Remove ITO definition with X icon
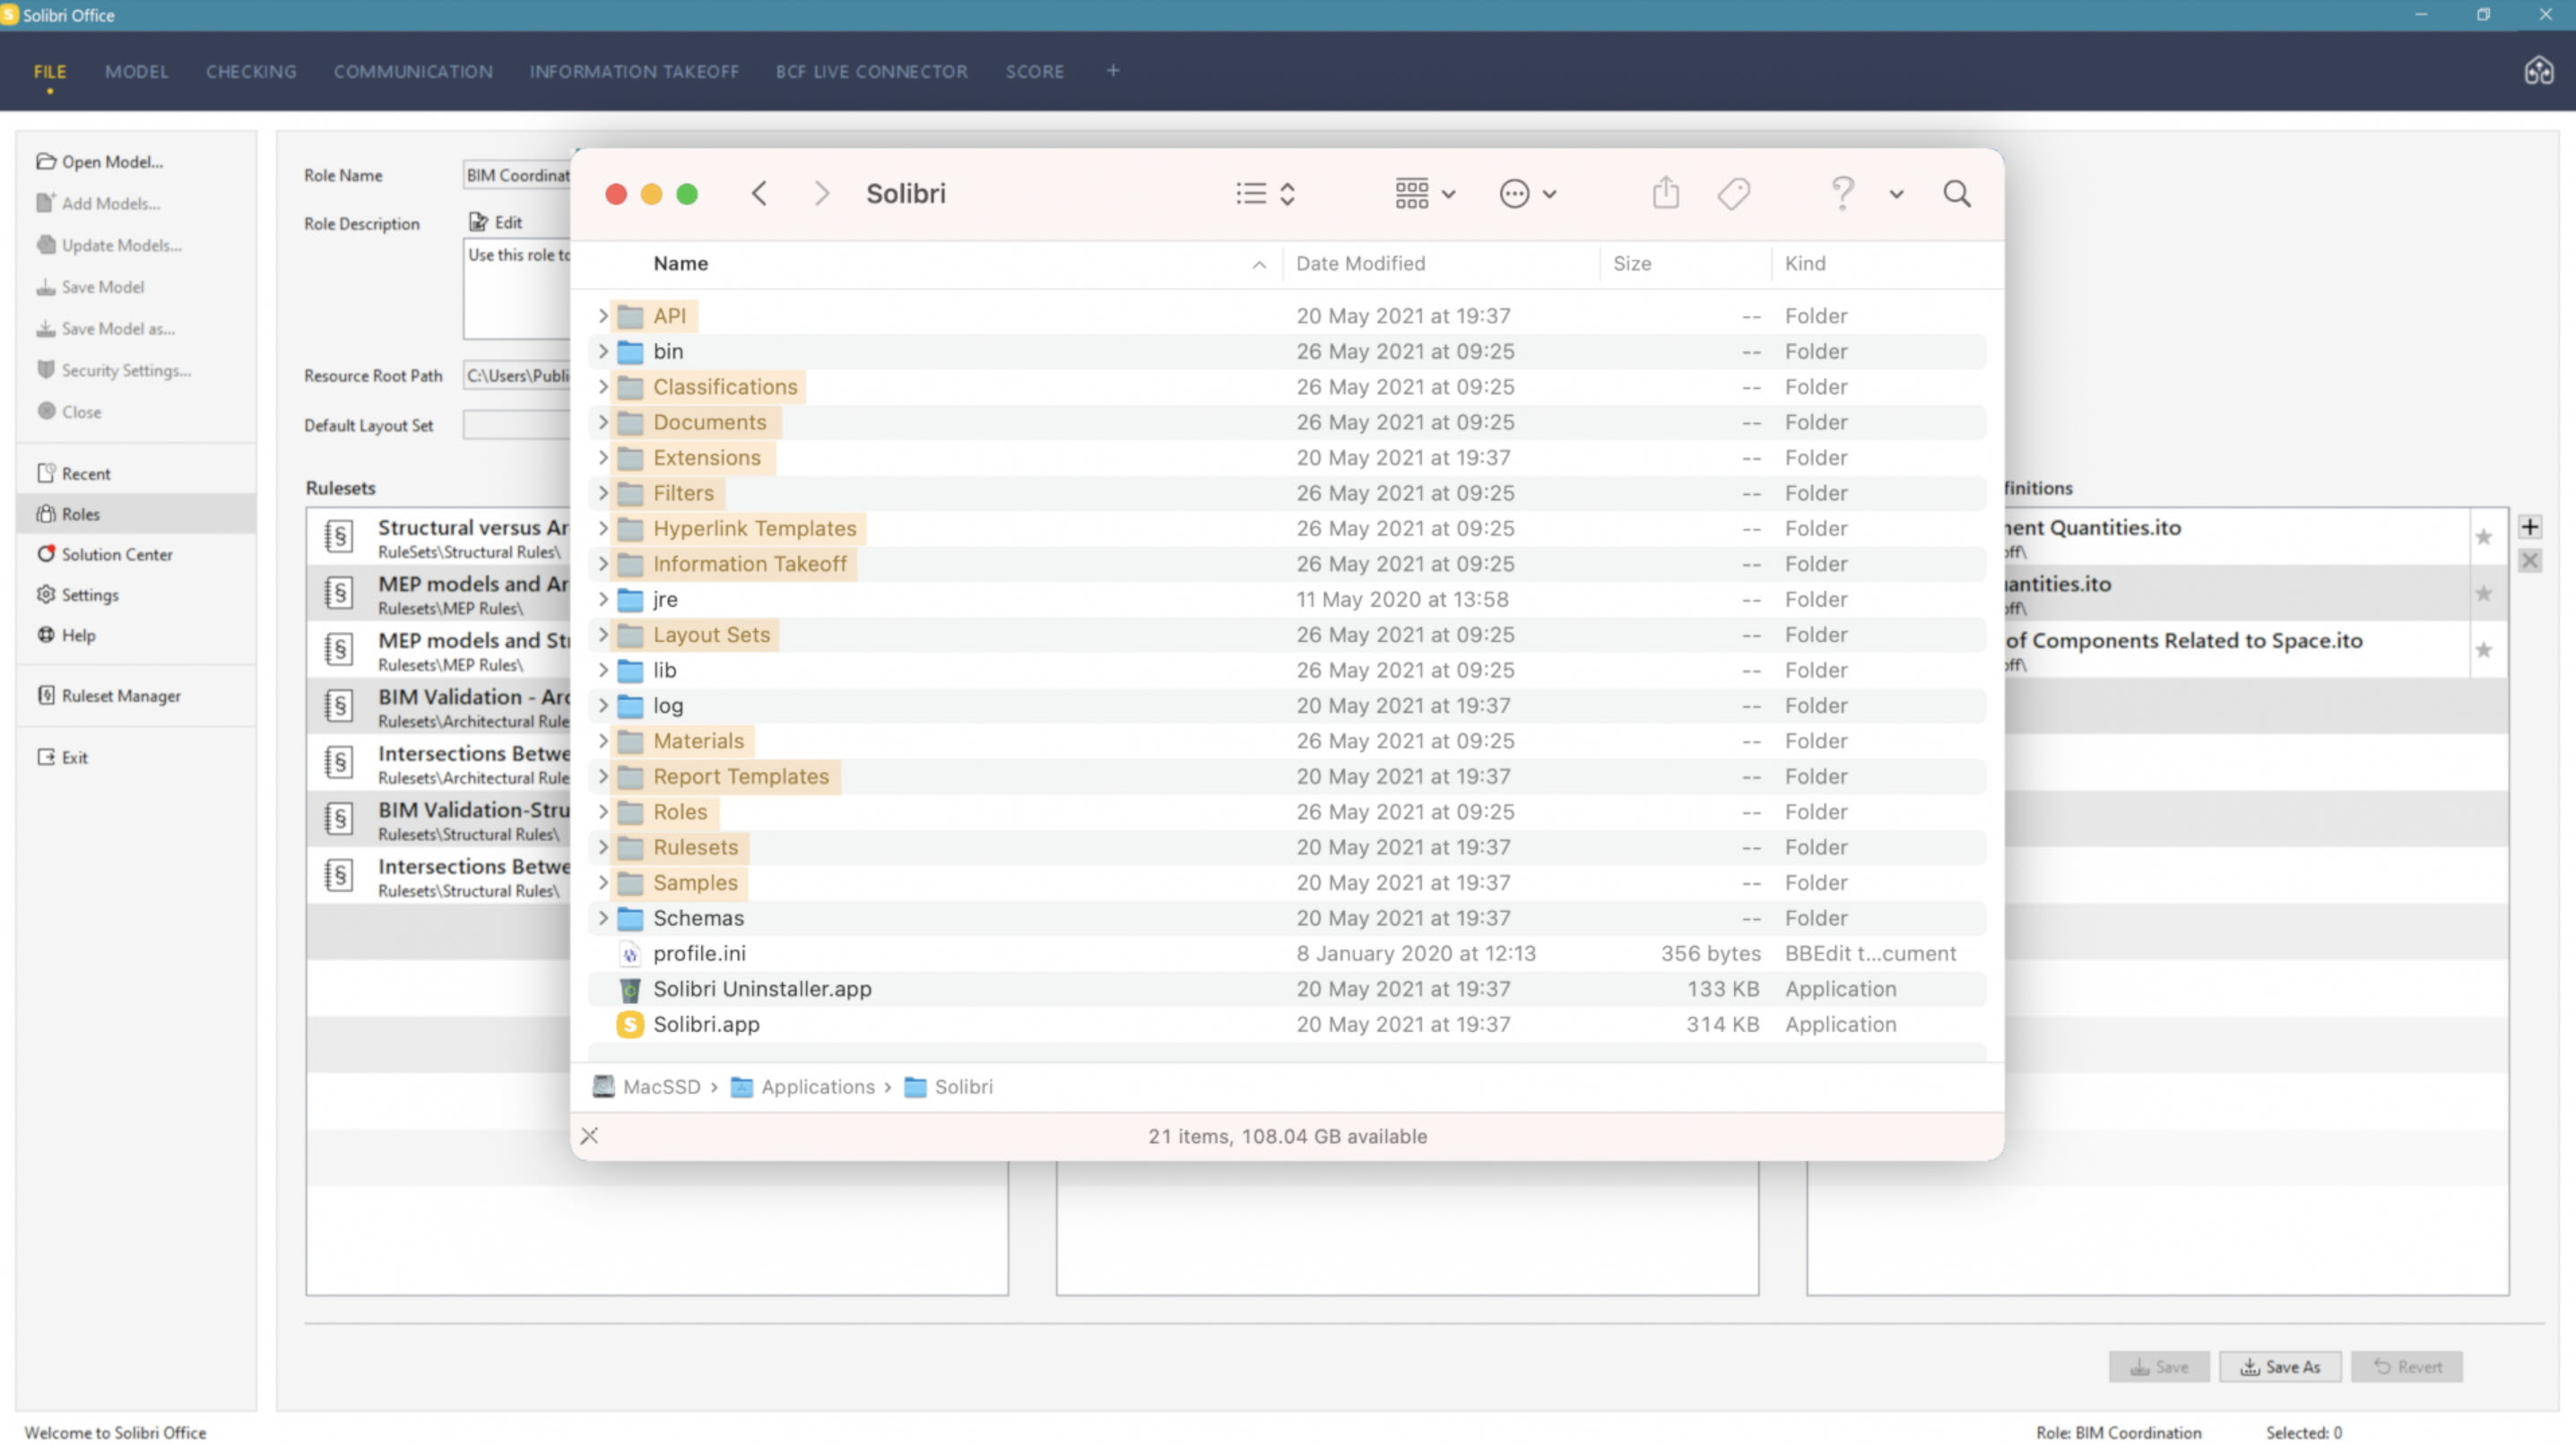The height and width of the screenshot is (1446, 2576). pos(2529,560)
